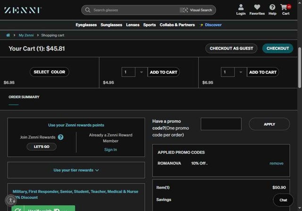Click the Apply promo button

point(269,124)
